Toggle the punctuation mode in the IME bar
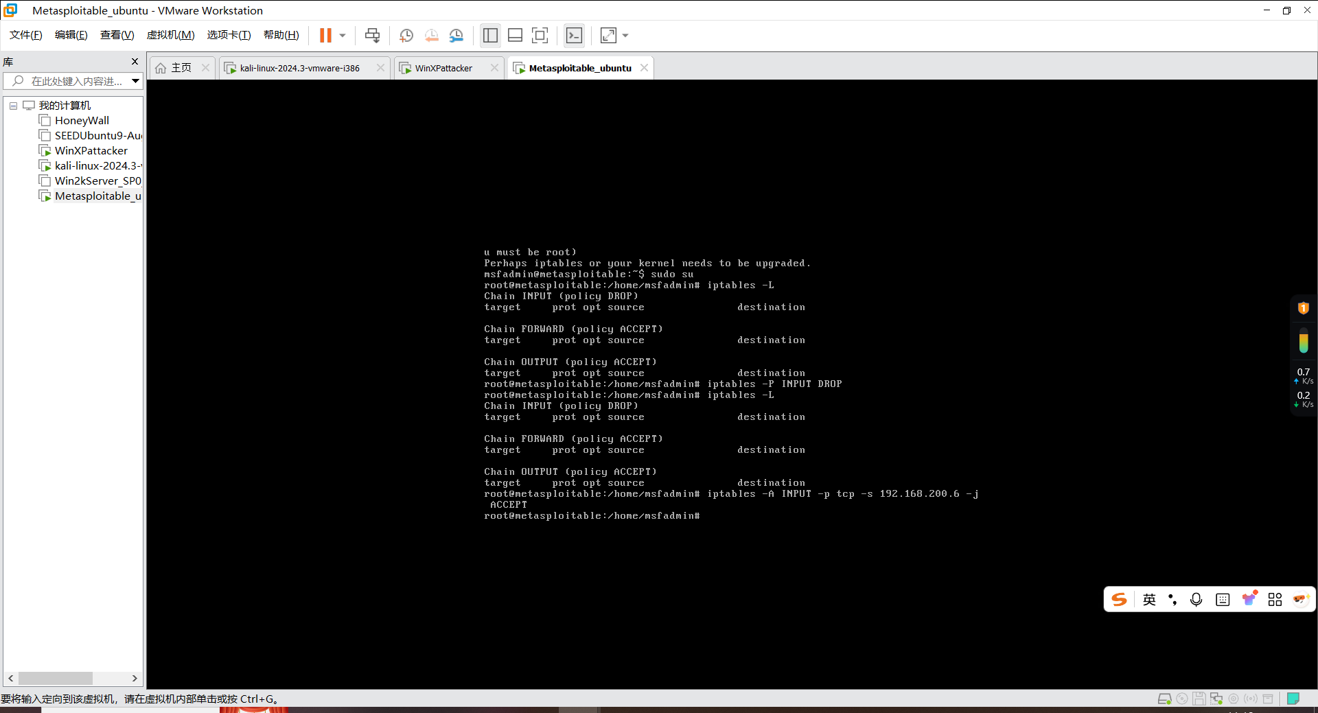Image resolution: width=1318 pixels, height=713 pixels. tap(1172, 600)
